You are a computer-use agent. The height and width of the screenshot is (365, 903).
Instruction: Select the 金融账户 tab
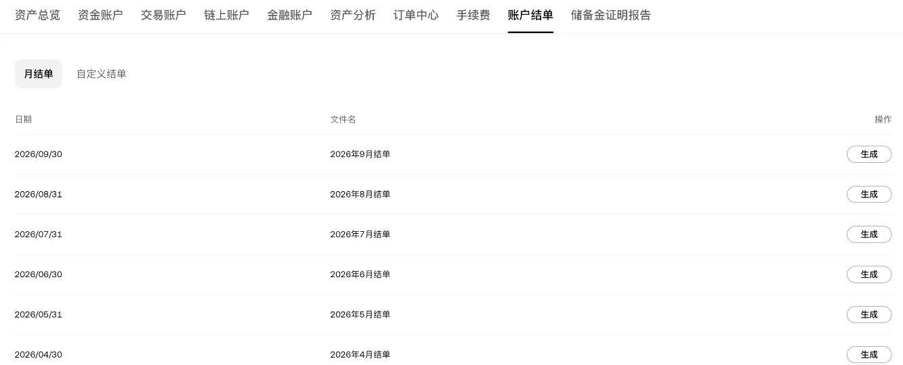coord(289,15)
